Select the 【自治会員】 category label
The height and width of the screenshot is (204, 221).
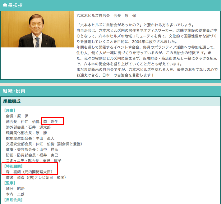(x=14, y=200)
